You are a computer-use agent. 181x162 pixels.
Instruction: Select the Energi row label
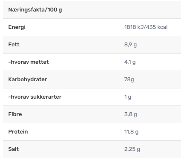tap(17, 27)
